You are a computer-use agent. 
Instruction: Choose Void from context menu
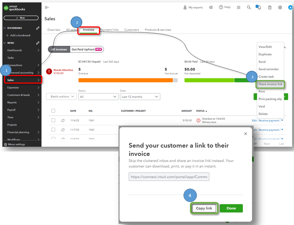click(262, 107)
